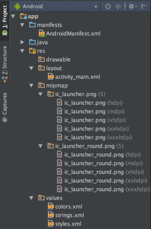
Task: Collapse the mipmap folder
Action: [31, 85]
